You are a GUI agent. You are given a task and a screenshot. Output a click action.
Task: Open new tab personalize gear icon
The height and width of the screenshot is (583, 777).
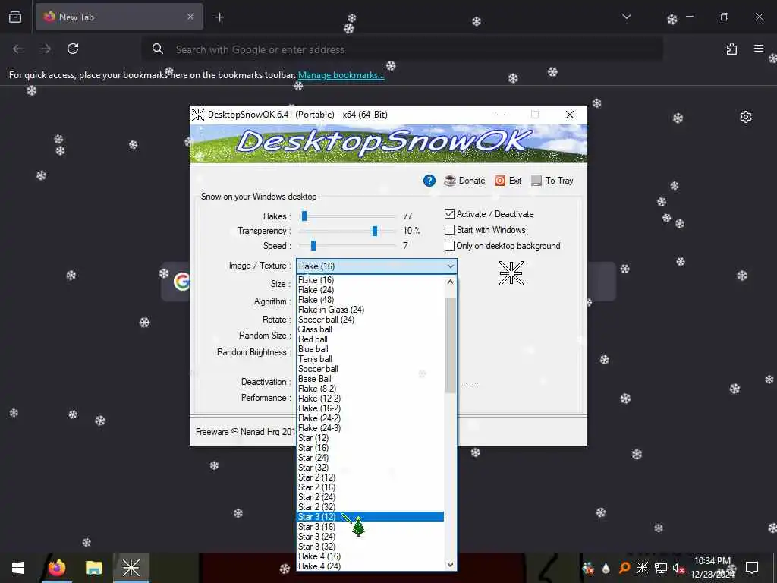(745, 117)
